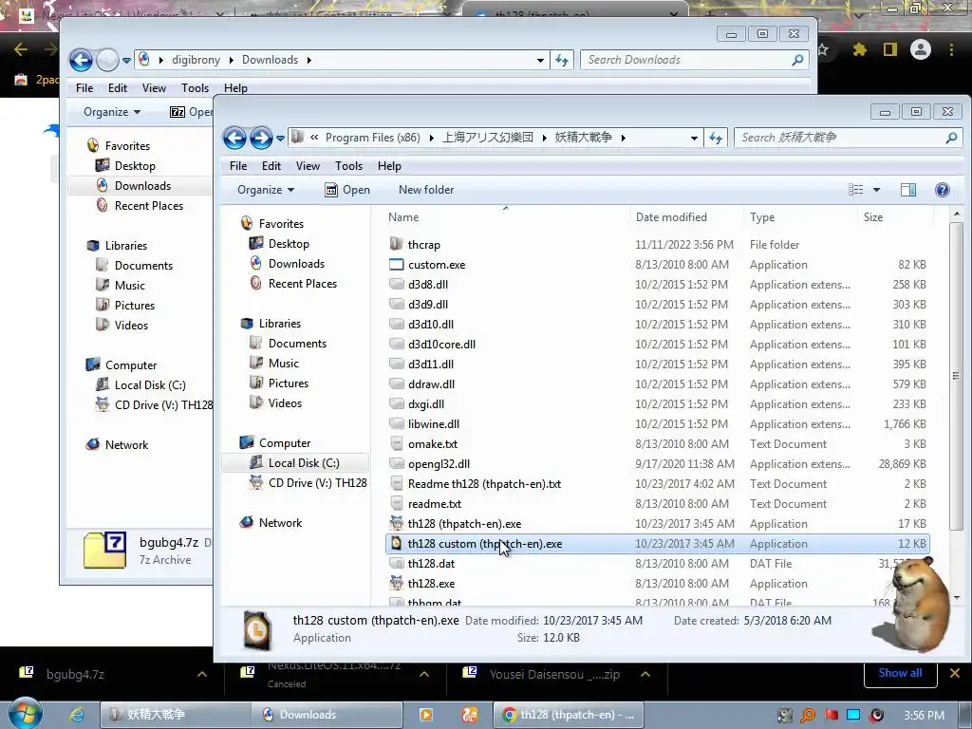Open Downloads in front window Favorites
This screenshot has width=972, height=729.
coord(296,264)
